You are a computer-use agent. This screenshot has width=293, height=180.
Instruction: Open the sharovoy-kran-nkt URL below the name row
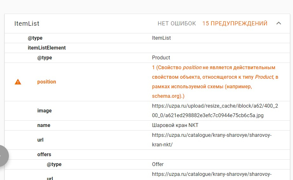(x=212, y=140)
